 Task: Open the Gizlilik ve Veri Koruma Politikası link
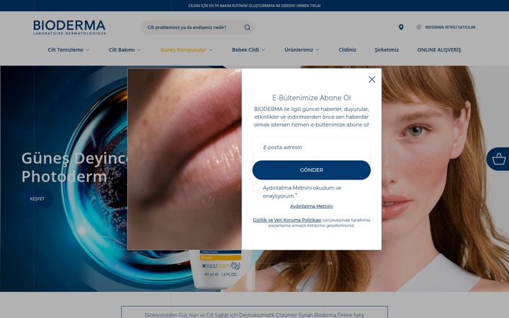click(x=287, y=220)
